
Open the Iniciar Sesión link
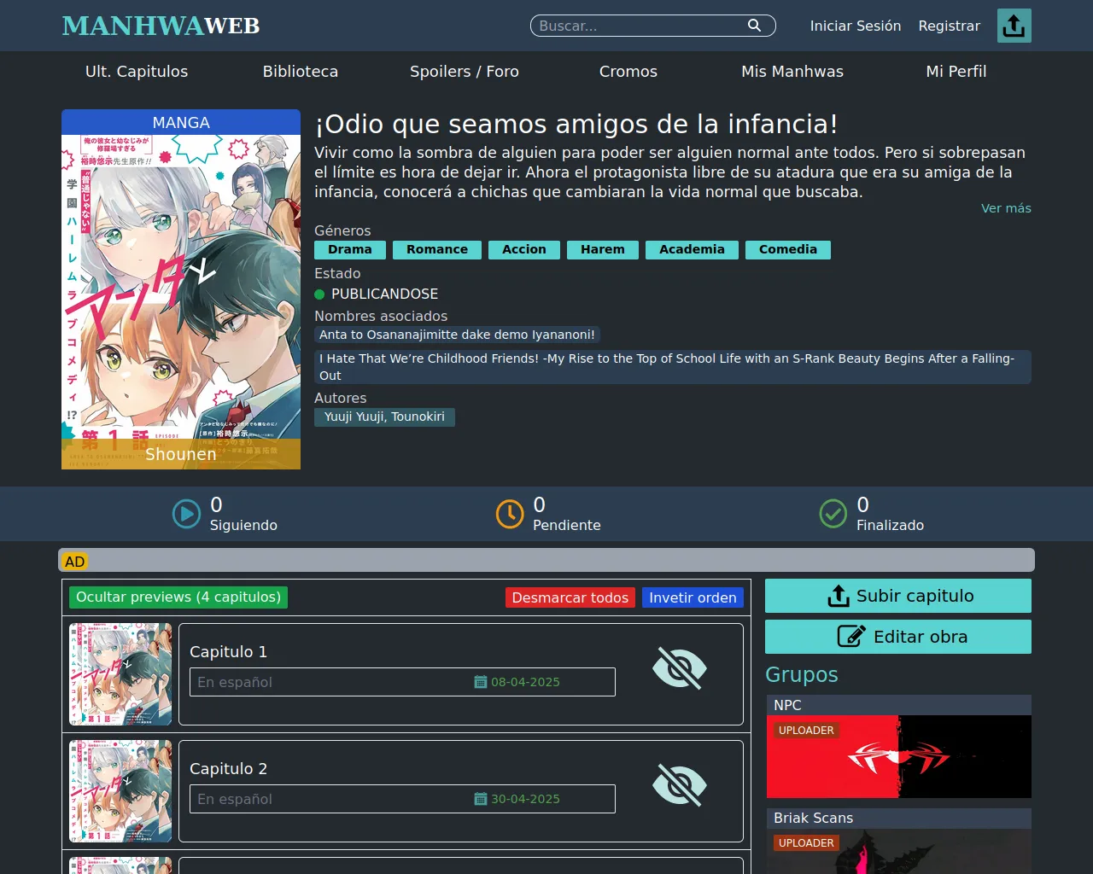click(x=856, y=26)
